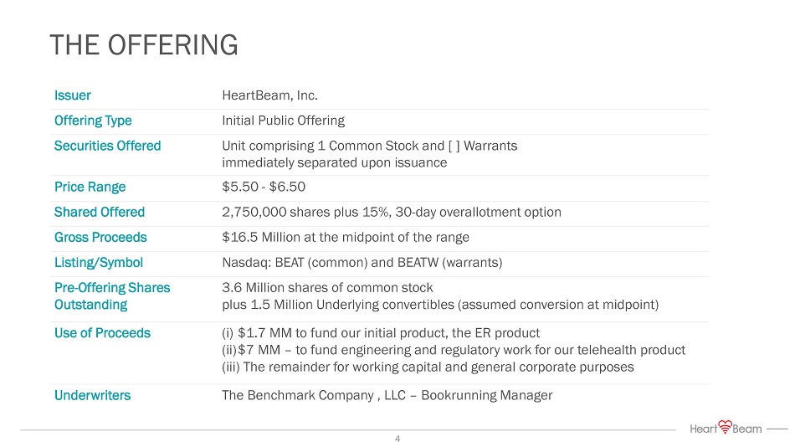Click HeartBeam, Inc. issuer value

tap(269, 95)
